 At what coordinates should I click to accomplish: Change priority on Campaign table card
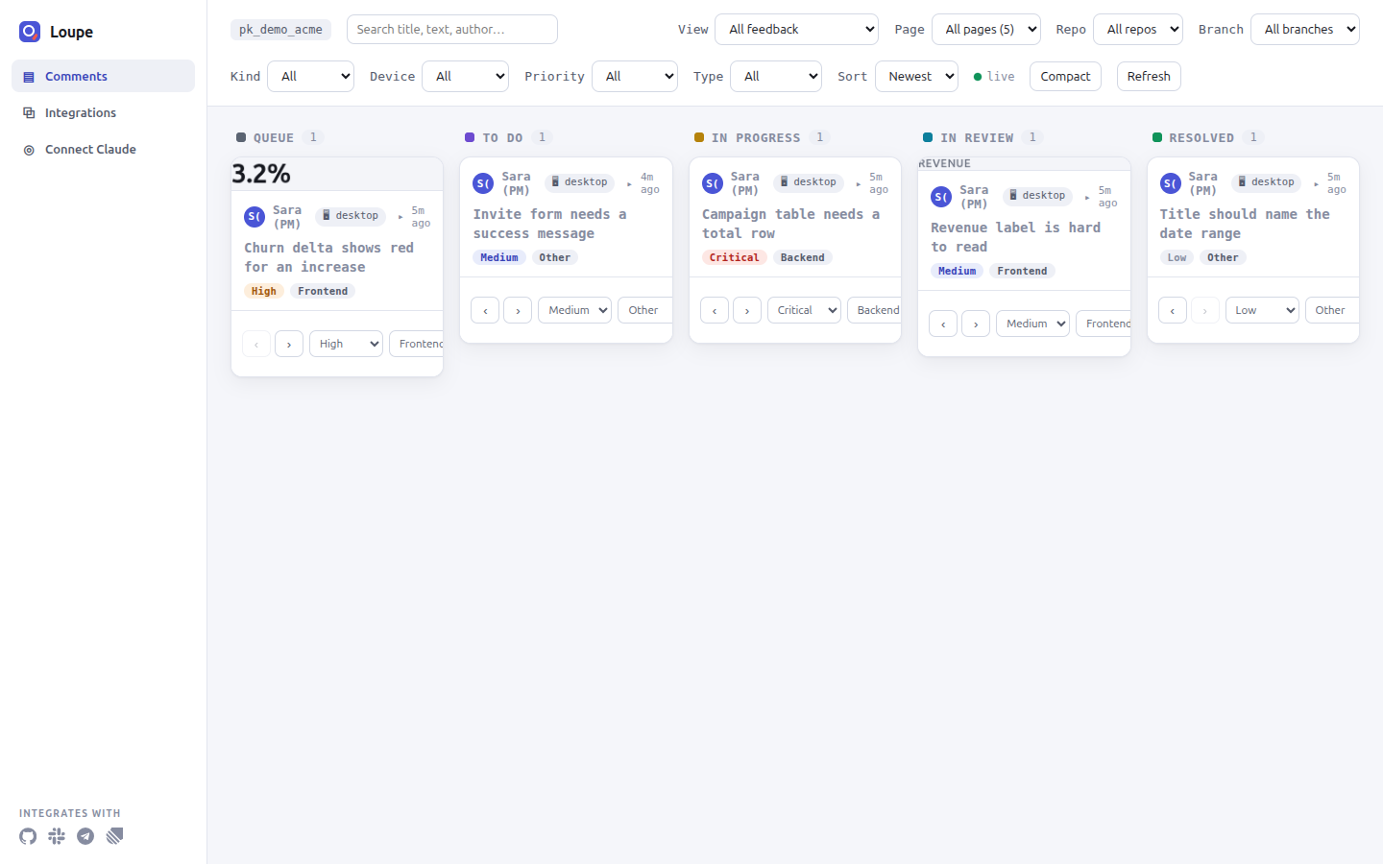click(x=804, y=310)
